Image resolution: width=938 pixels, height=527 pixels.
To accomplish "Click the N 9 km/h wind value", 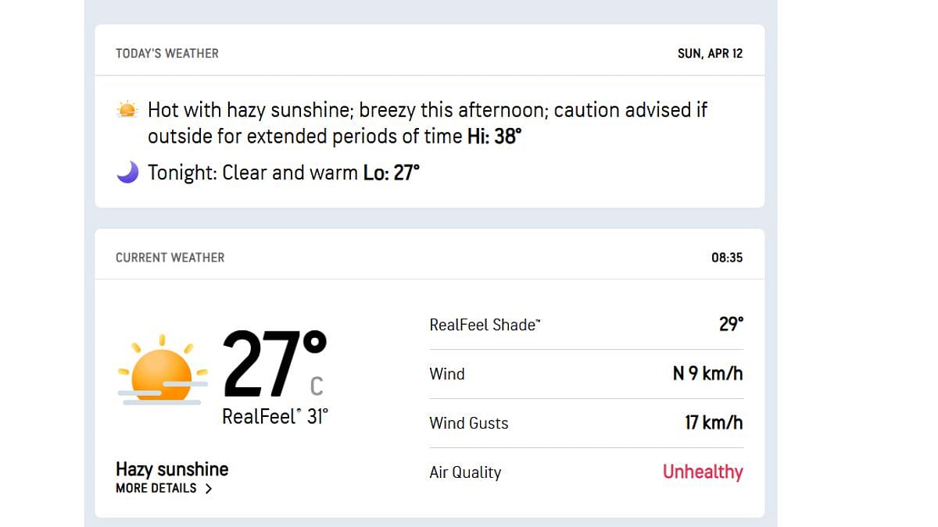I will (x=707, y=374).
